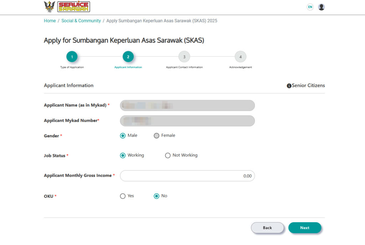Choose Female gender radio button
The height and width of the screenshot is (245, 365).
pyautogui.click(x=156, y=136)
